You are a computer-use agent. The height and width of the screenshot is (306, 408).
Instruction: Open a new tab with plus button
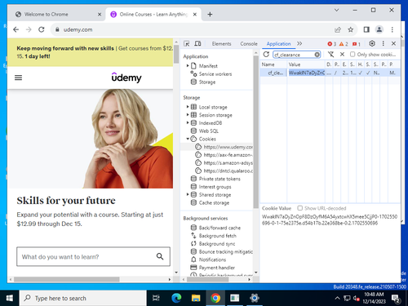pyautogui.click(x=210, y=15)
